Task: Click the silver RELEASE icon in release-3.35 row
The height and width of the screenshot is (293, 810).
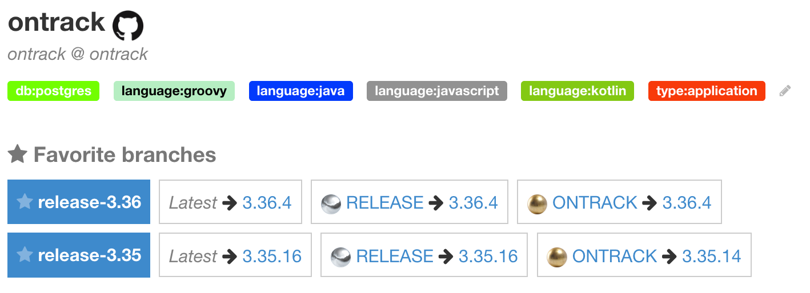Action: [x=340, y=257]
